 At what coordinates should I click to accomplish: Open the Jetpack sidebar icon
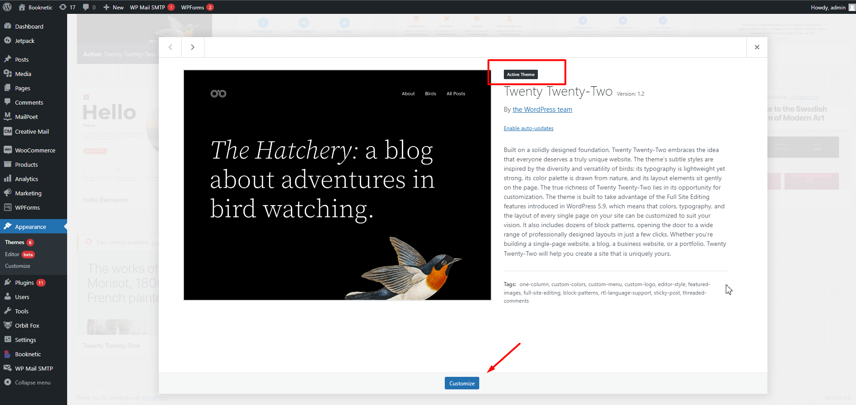coord(8,40)
